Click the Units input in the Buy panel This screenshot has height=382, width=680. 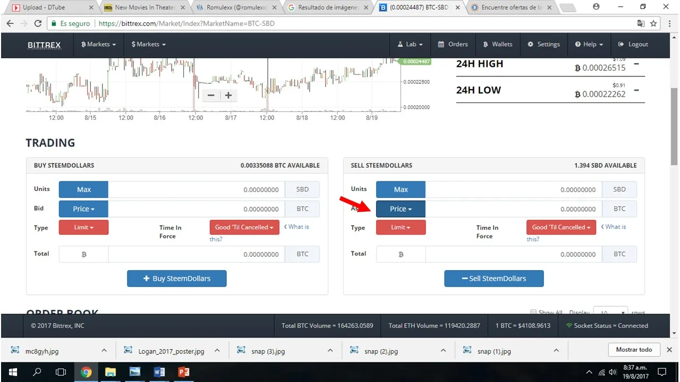(197, 189)
